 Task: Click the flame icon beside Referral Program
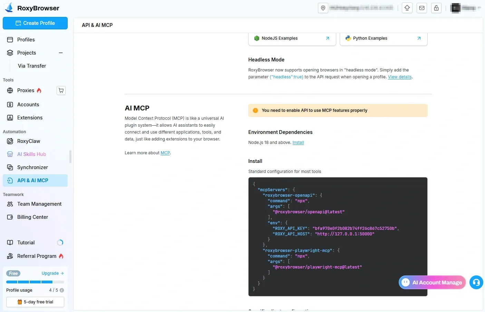click(61, 256)
